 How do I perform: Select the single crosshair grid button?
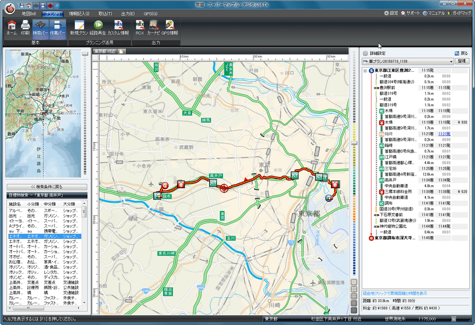click(354, 282)
